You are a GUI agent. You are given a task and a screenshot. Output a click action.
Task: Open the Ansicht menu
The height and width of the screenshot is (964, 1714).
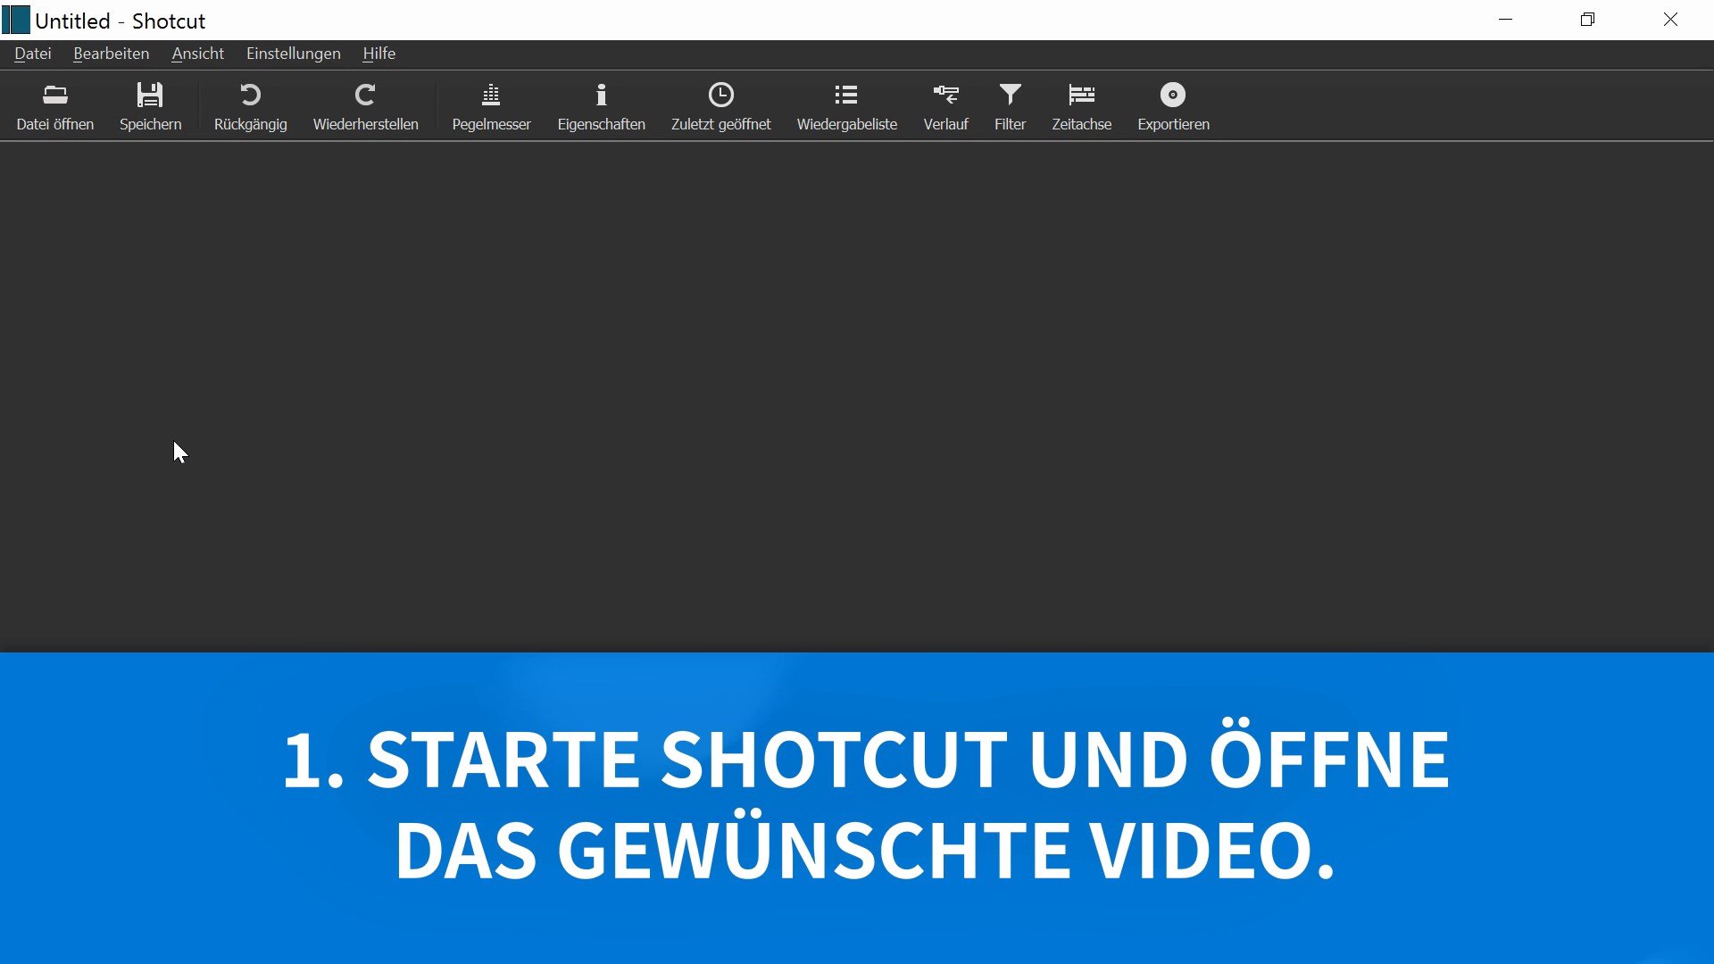197,54
